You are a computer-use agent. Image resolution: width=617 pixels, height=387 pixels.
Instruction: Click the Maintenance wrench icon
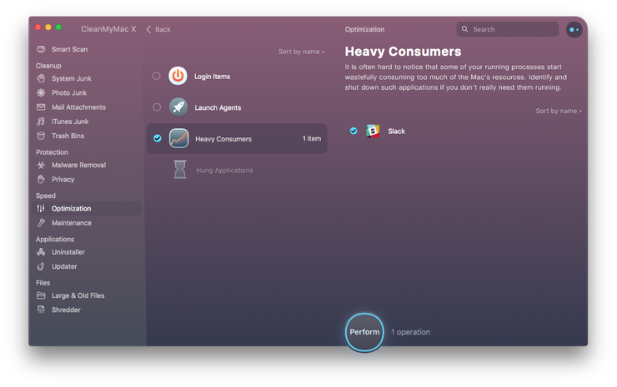point(41,223)
